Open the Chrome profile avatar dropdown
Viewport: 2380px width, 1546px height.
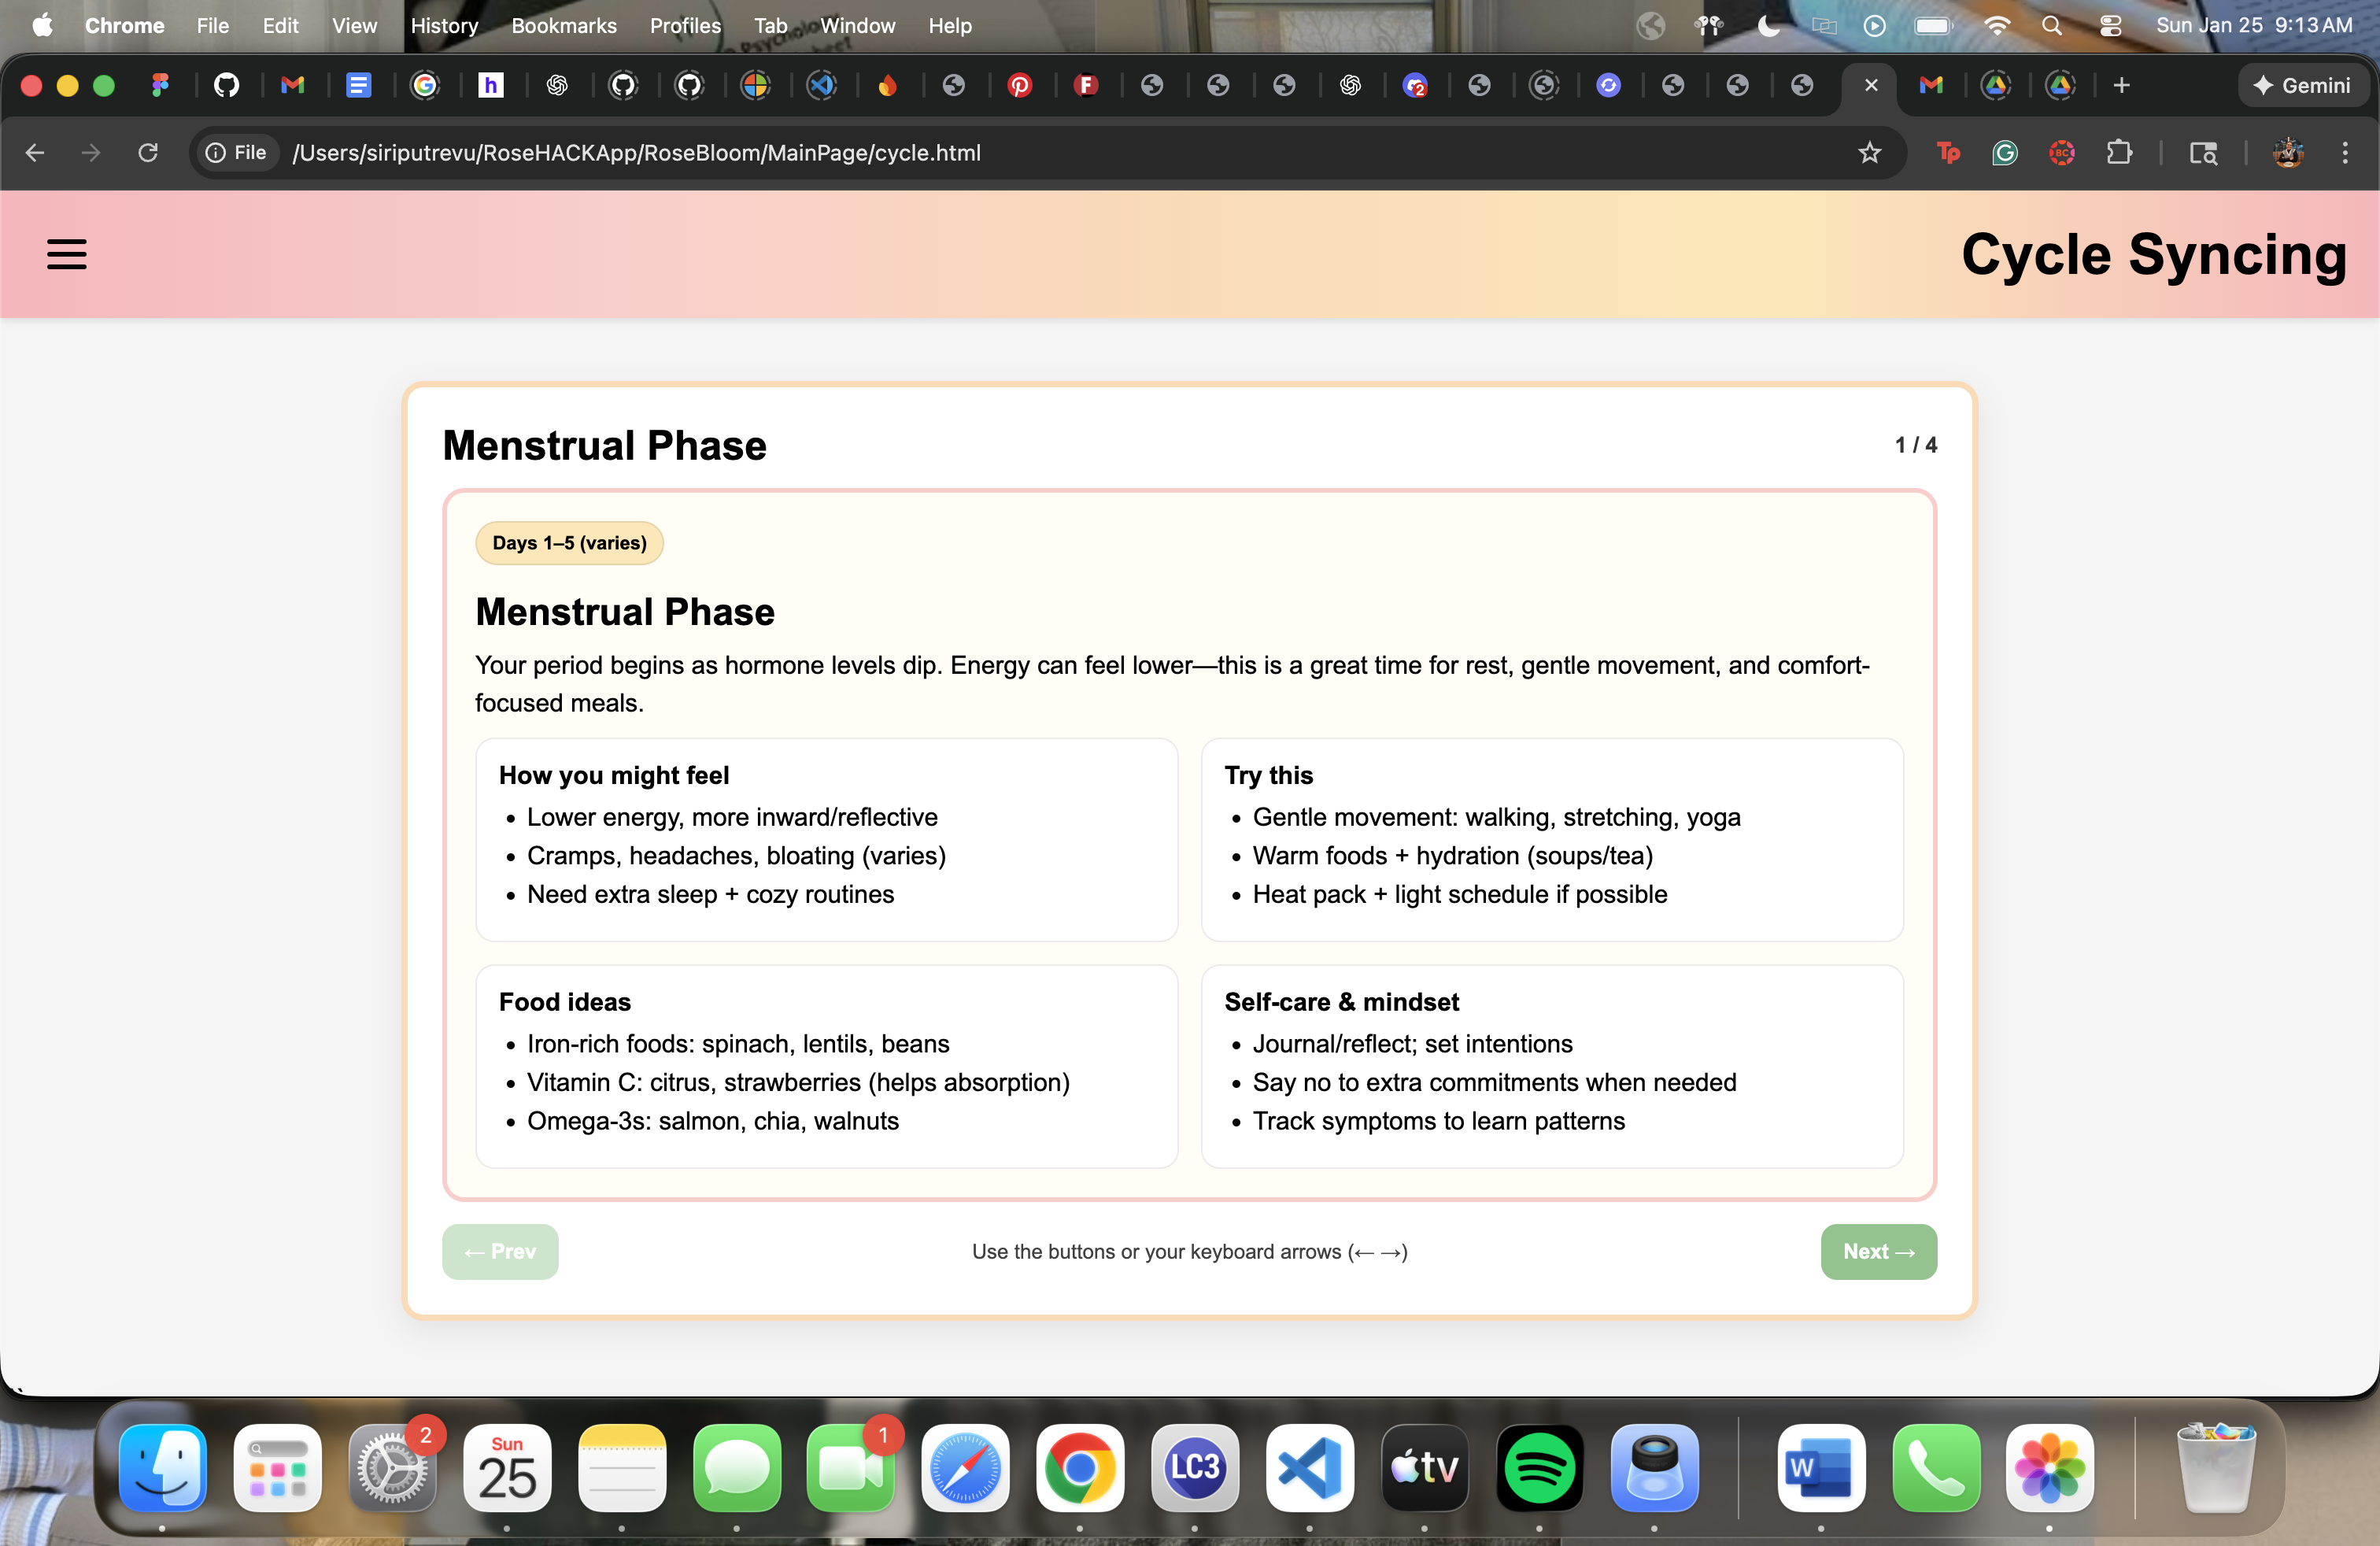point(2288,153)
